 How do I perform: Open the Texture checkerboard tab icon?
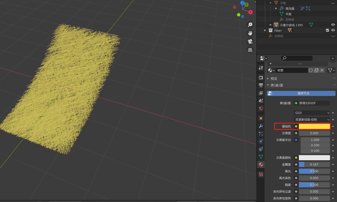click(261, 174)
